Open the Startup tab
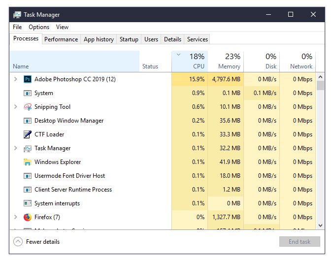Screen dimensions: 334x261 (129, 39)
